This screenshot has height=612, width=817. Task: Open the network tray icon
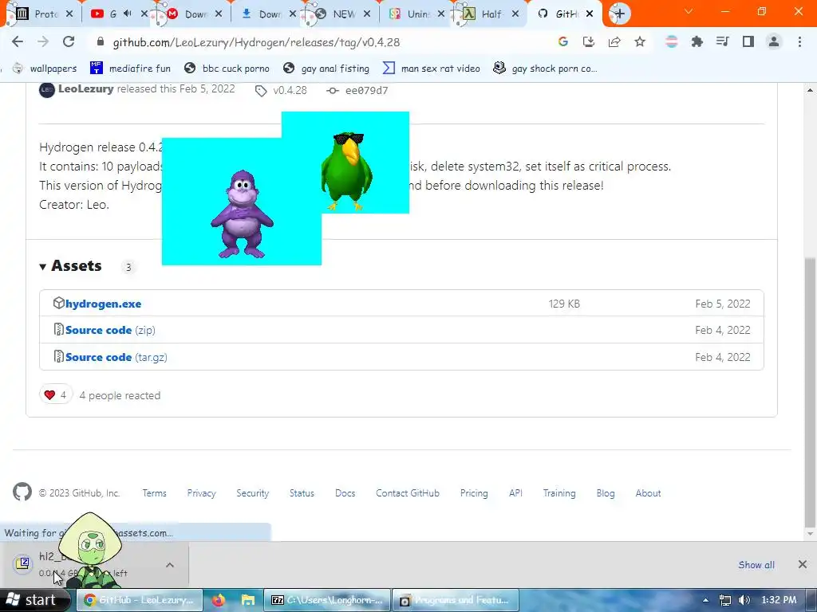click(x=724, y=600)
